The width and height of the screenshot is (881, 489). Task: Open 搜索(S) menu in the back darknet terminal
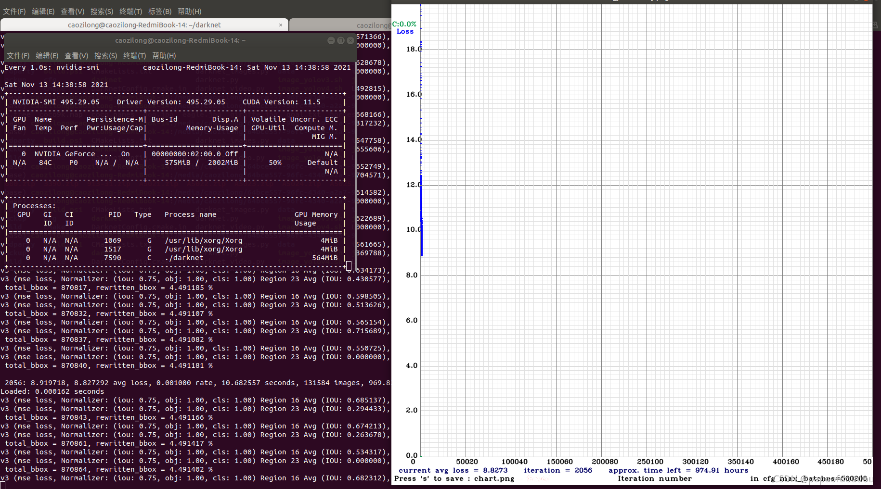coord(102,11)
